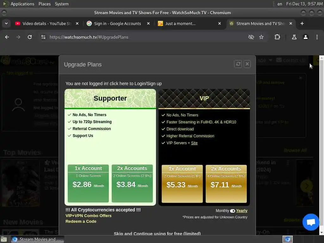Click 'Support Us' feature text
Image resolution: width=324 pixels, height=243 pixels.
point(83,136)
